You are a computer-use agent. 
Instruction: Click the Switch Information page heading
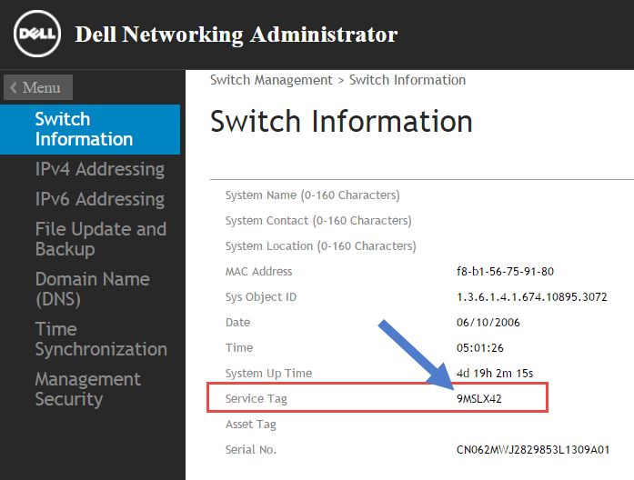[x=341, y=121]
